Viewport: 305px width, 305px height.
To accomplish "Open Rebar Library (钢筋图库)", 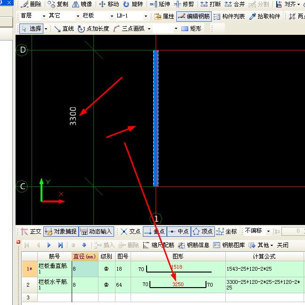I will [229, 245].
